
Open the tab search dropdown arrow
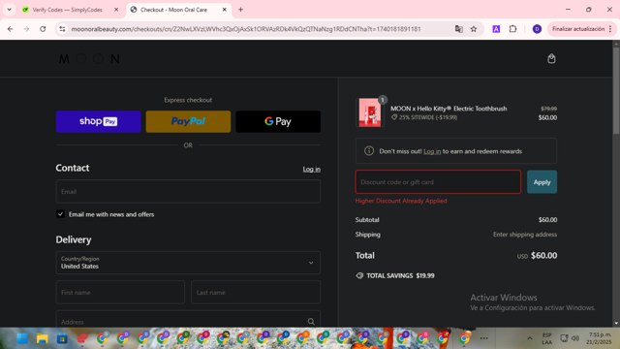pyautogui.click(x=9, y=10)
